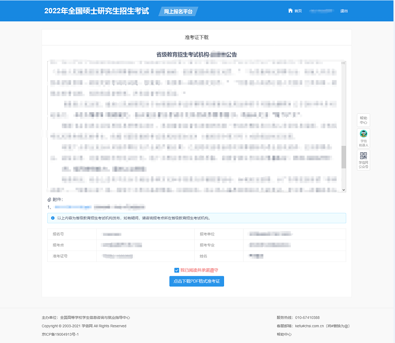The image size is (395, 343).
Task: Click the info icon in the blue notice bar
Action: pos(53,218)
